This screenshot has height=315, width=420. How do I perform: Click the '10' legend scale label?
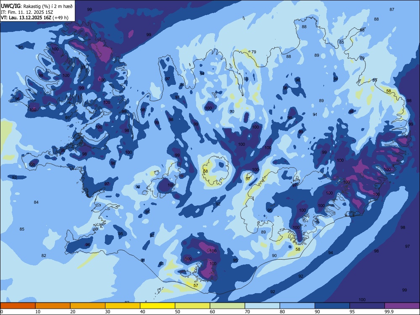[x=38, y=312]
